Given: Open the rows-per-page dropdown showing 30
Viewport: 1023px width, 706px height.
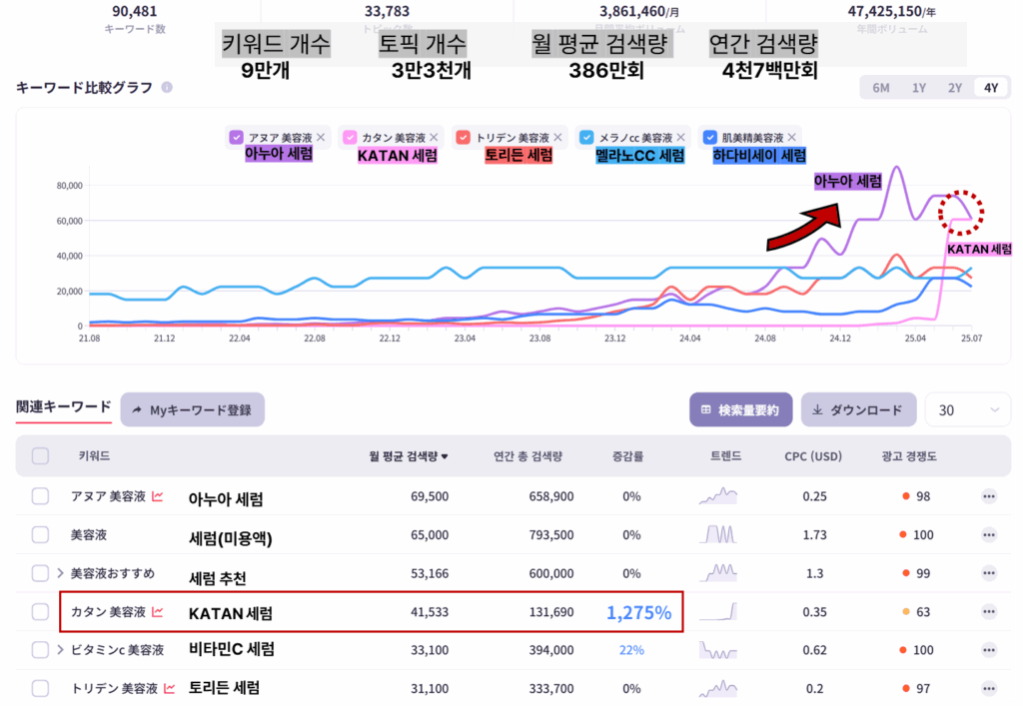Looking at the screenshot, I should pos(968,410).
